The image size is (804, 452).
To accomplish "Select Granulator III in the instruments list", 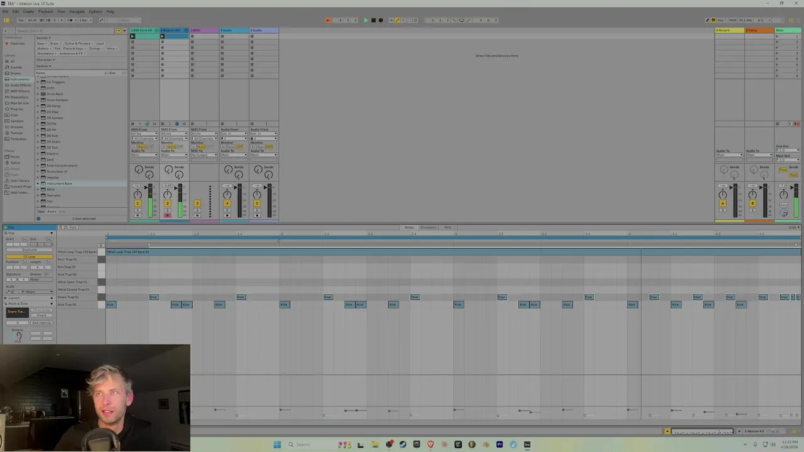I will (57, 171).
